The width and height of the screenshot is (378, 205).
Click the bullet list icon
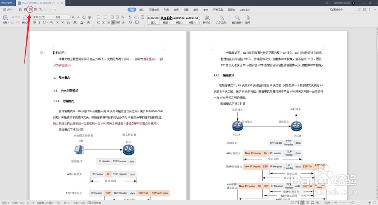tap(98, 17)
